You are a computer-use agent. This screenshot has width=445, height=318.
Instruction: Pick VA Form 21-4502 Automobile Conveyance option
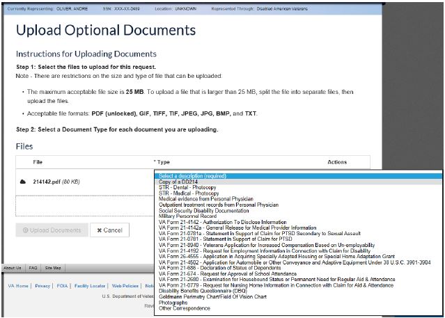pos(298,262)
